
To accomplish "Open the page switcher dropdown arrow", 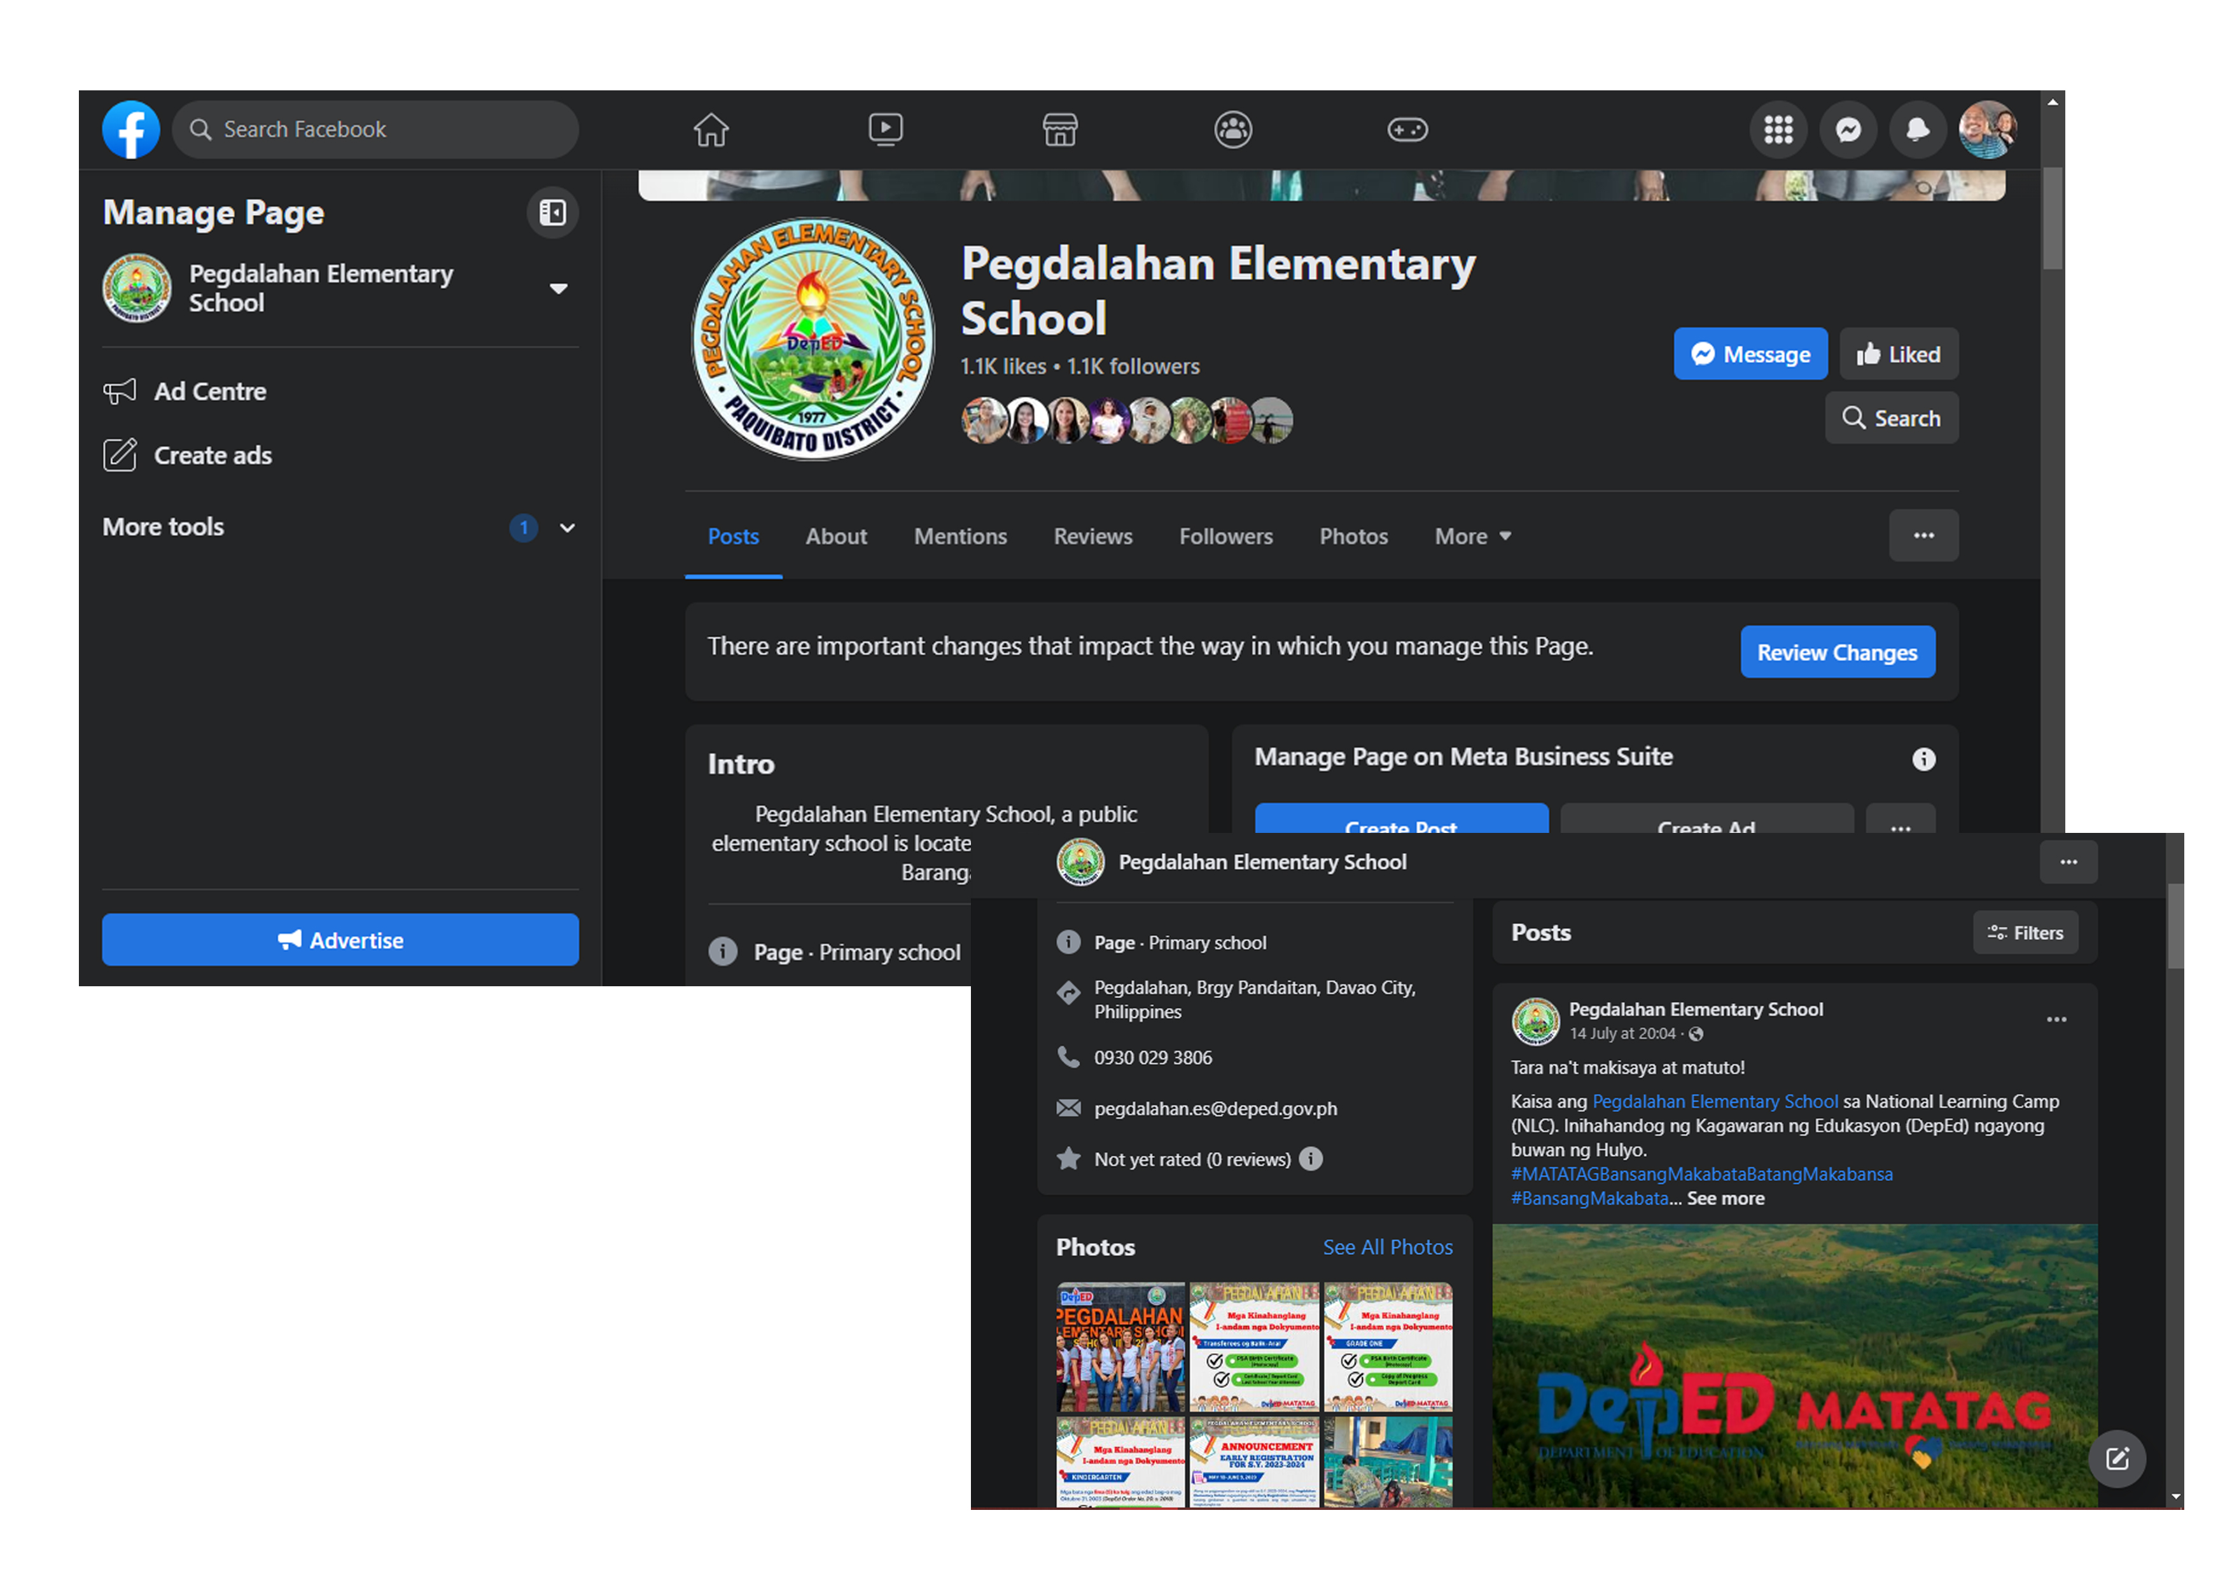I will pos(558,289).
